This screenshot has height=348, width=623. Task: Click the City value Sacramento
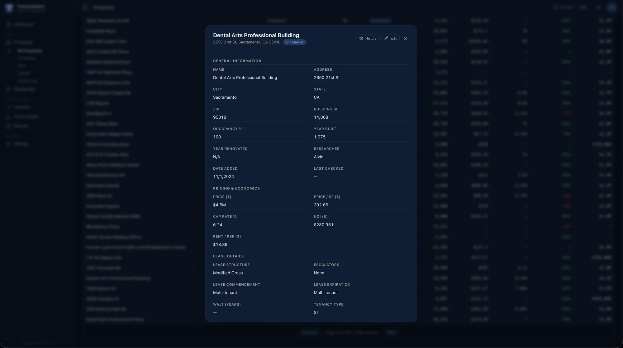(x=225, y=97)
